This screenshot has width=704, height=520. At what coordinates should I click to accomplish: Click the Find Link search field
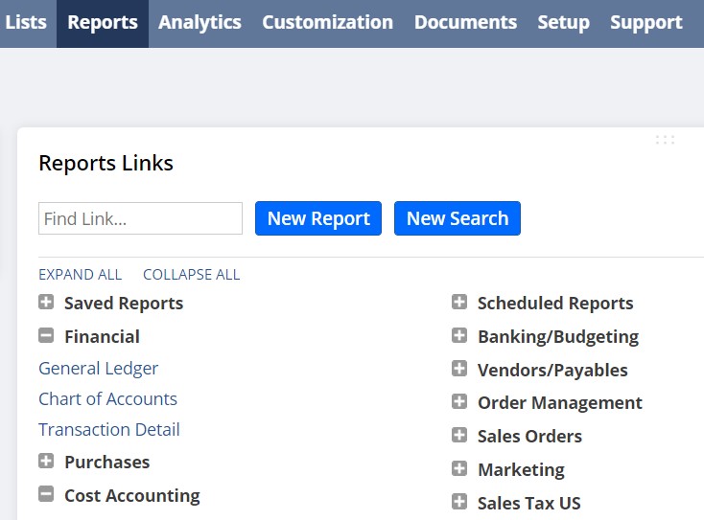(x=140, y=218)
